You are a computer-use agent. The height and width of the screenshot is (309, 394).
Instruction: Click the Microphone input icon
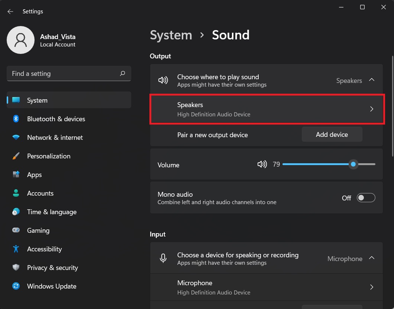click(x=163, y=258)
